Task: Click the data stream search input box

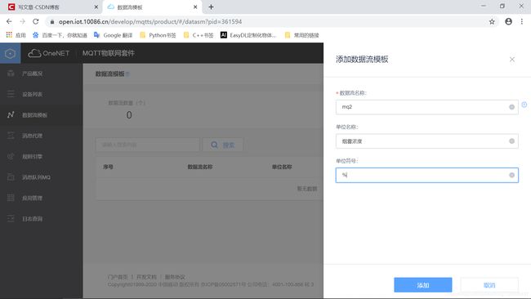Action: [148, 145]
